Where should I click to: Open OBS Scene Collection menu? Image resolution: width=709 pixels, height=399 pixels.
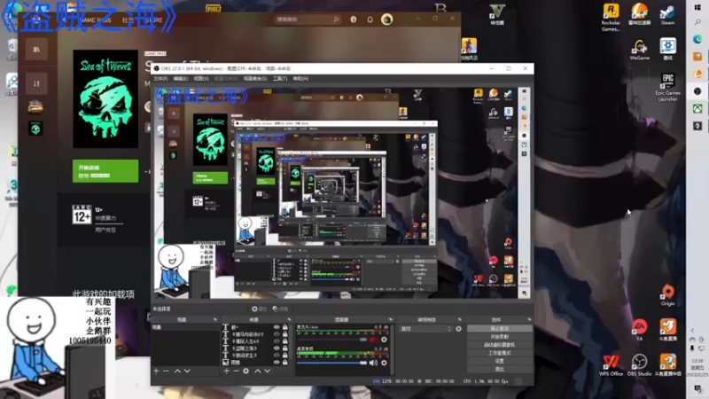(255, 79)
